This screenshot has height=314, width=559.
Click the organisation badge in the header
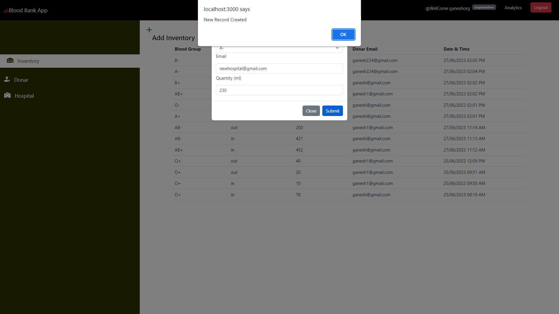click(484, 7)
